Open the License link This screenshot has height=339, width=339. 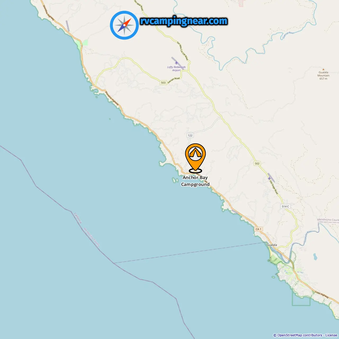(x=331, y=335)
